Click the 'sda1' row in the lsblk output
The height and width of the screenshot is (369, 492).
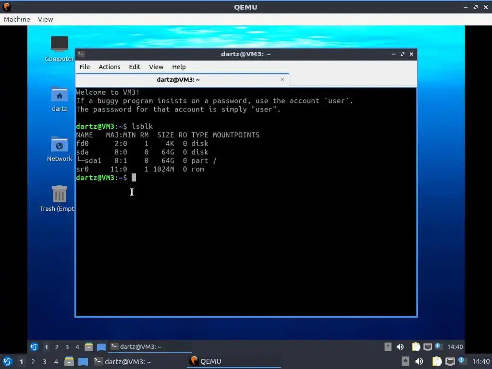(146, 160)
